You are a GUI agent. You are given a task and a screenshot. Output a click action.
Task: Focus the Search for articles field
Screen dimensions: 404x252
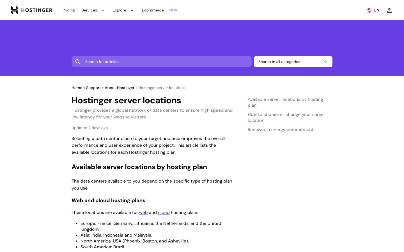pyautogui.click(x=162, y=62)
